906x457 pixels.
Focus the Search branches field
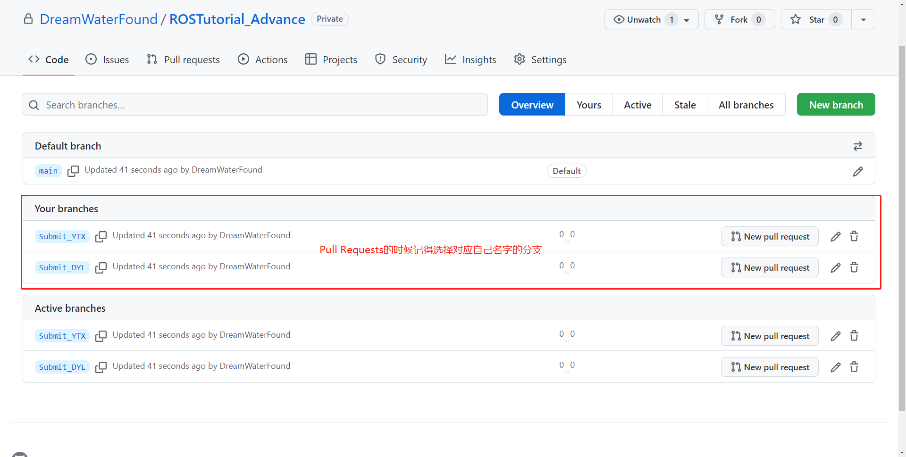[x=255, y=105]
